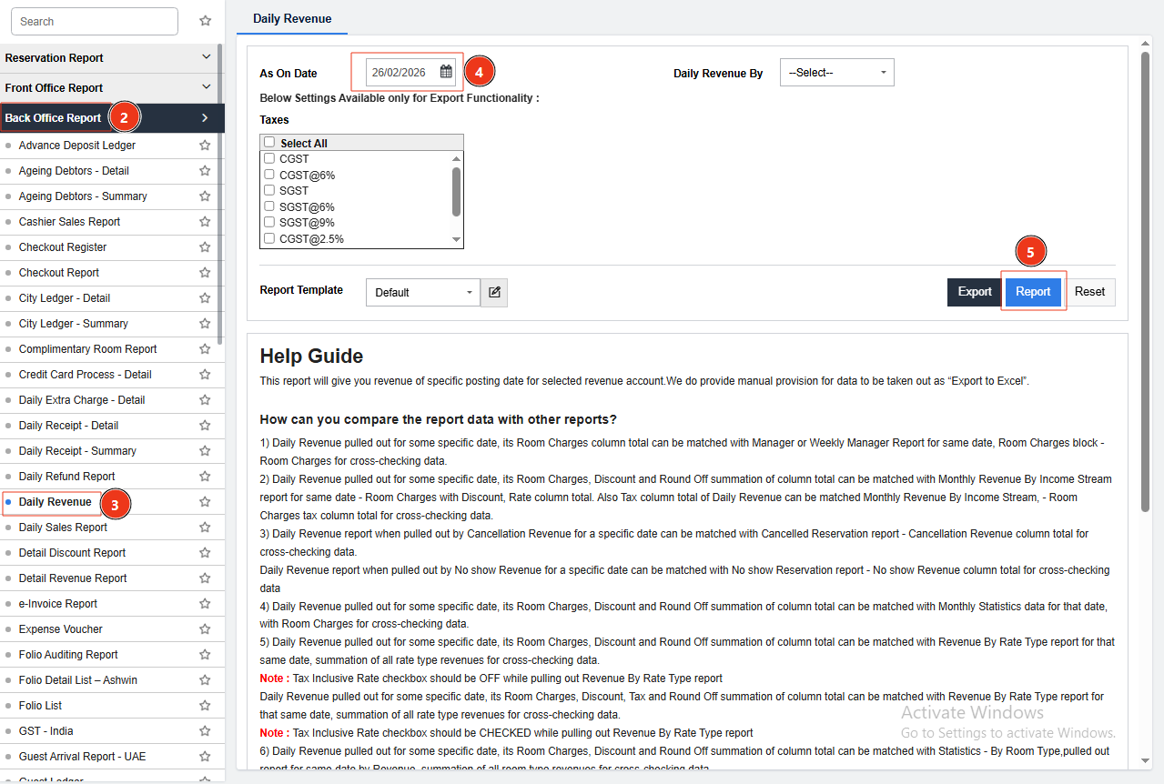
Task: Favorite the Complimentary Room Report
Action: tap(205, 349)
